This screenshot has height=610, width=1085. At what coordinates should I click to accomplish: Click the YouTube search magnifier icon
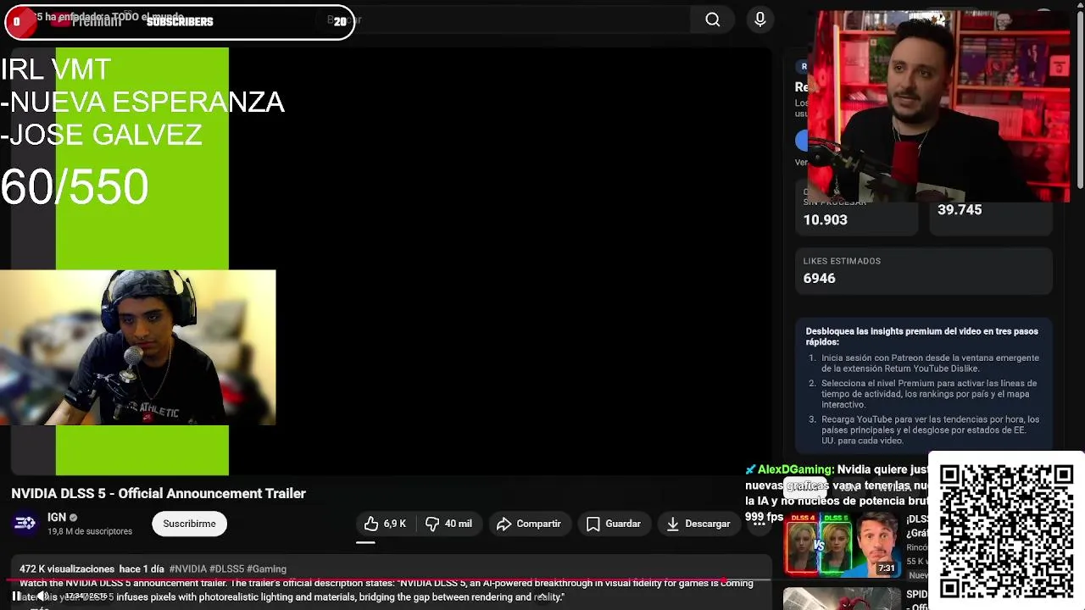713,20
